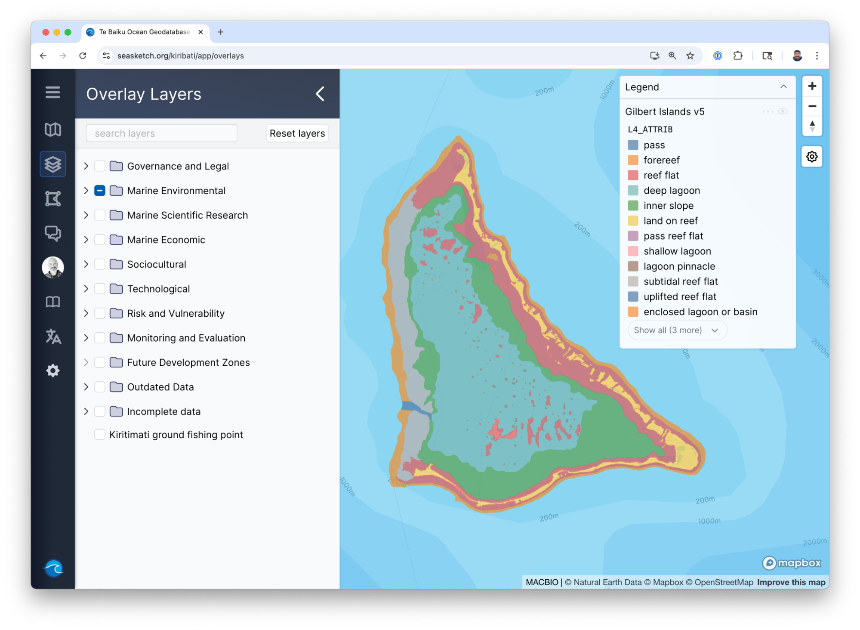Image resolution: width=860 pixels, height=630 pixels.
Task: Select the Te Baiku Ocean Geodatabase tab
Action: [x=144, y=32]
